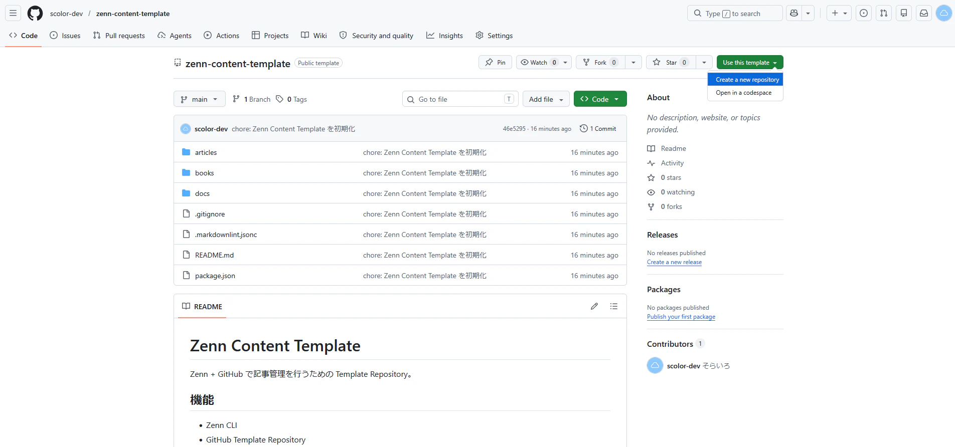Click the books folder icon
The width and height of the screenshot is (955, 447).
[x=186, y=172]
